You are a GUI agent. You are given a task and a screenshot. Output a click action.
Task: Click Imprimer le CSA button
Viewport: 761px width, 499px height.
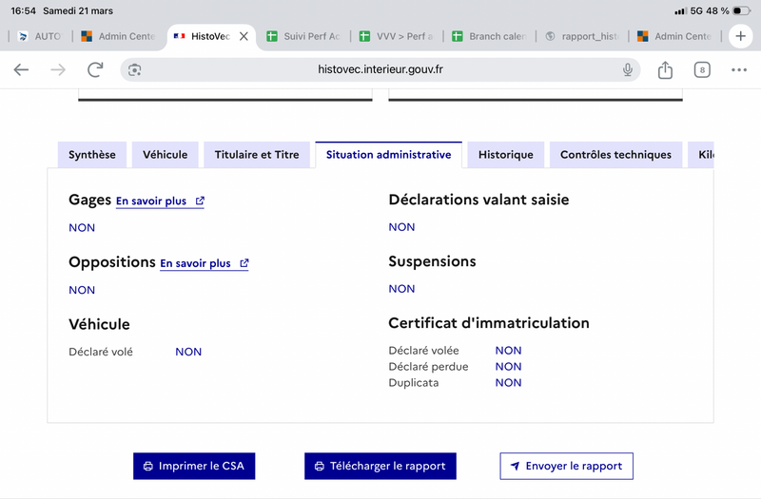click(x=194, y=466)
